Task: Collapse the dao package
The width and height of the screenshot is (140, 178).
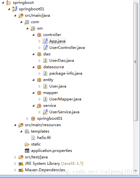Action: click(34, 54)
